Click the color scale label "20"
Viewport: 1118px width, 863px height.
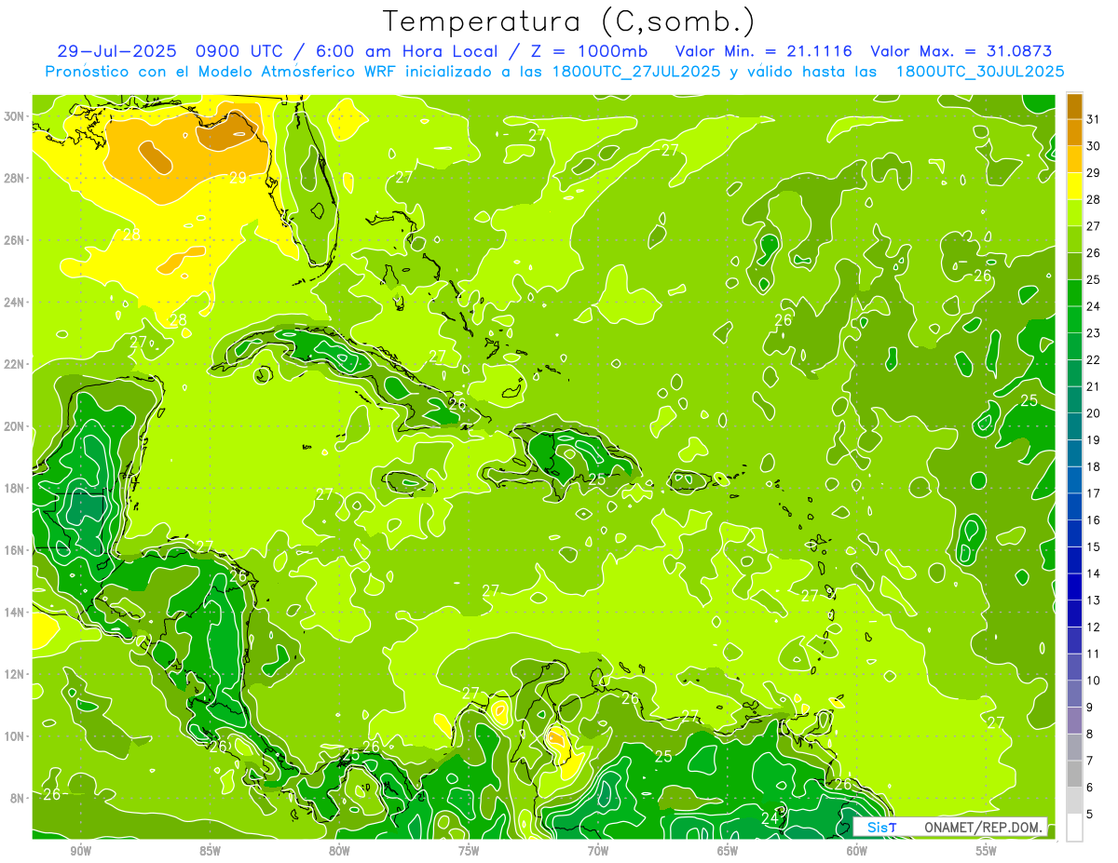coord(1093,412)
